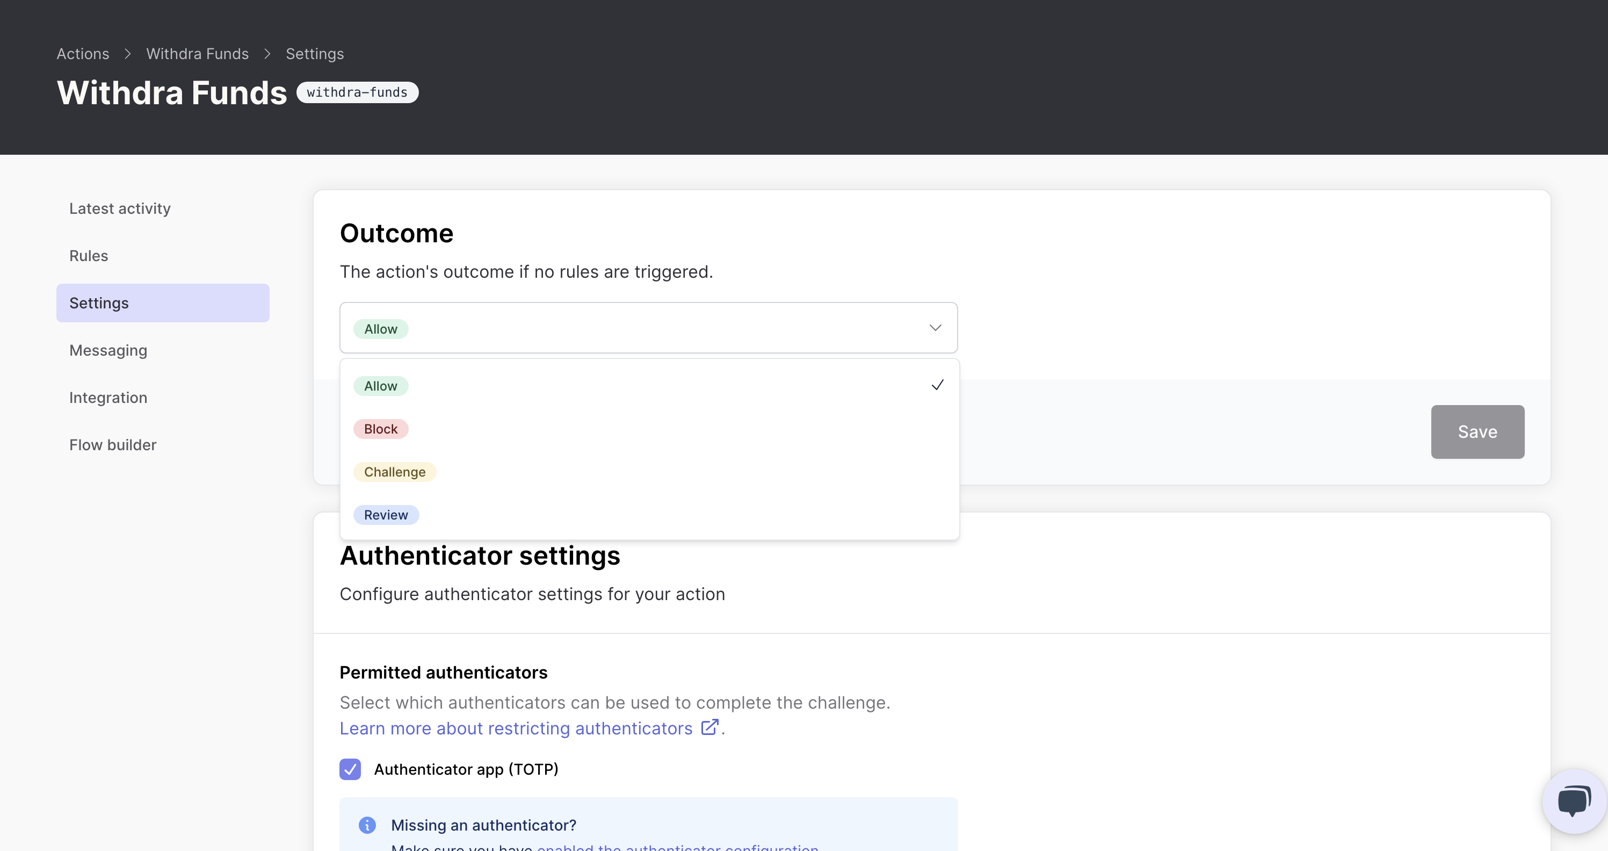Open Learn more about restricting authenticators link

[x=516, y=729]
